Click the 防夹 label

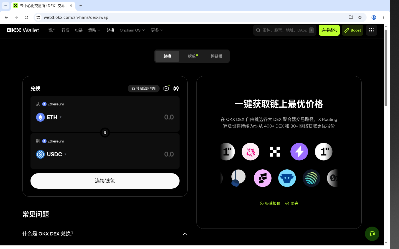(292, 203)
